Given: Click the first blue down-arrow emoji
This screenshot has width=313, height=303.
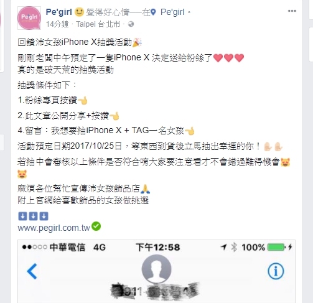Looking at the screenshot, I should [22, 216].
